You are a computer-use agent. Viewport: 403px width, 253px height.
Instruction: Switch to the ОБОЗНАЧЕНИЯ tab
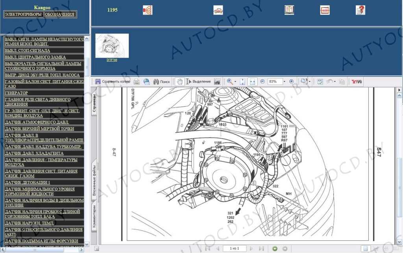[x=59, y=14]
